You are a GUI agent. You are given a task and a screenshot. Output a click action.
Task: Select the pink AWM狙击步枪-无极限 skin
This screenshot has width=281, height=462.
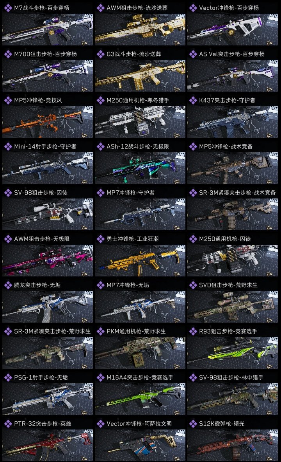pyautogui.click(x=48, y=260)
